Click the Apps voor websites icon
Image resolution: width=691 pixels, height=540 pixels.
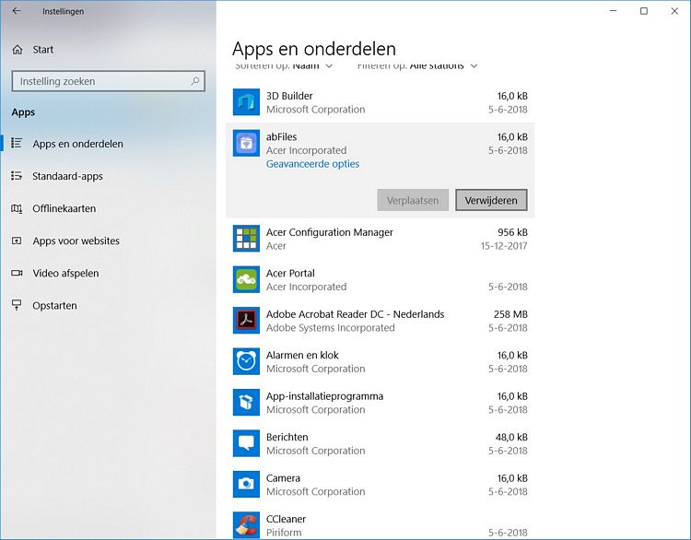[x=17, y=241]
